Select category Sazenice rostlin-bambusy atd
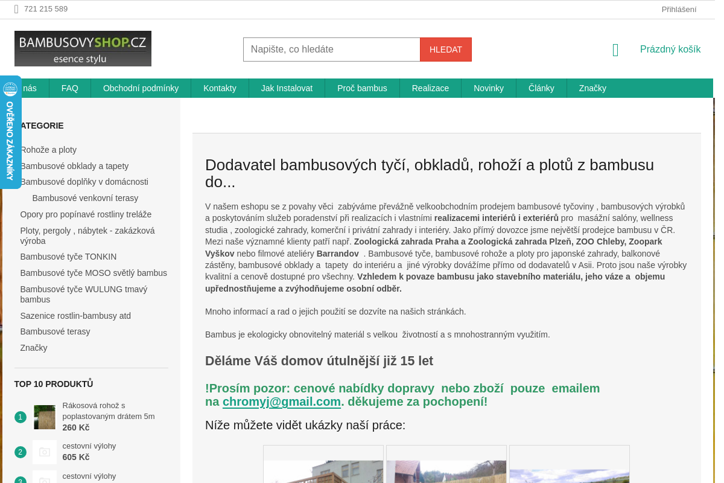 pyautogui.click(x=75, y=316)
